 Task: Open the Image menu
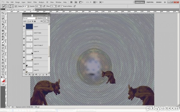coord(17,2)
